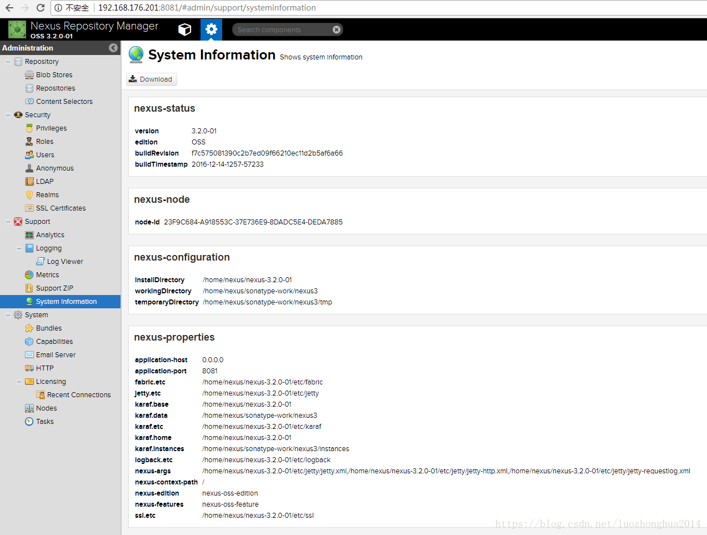Collapse the Licensing tree node
Image resolution: width=707 pixels, height=535 pixels.
(19, 382)
